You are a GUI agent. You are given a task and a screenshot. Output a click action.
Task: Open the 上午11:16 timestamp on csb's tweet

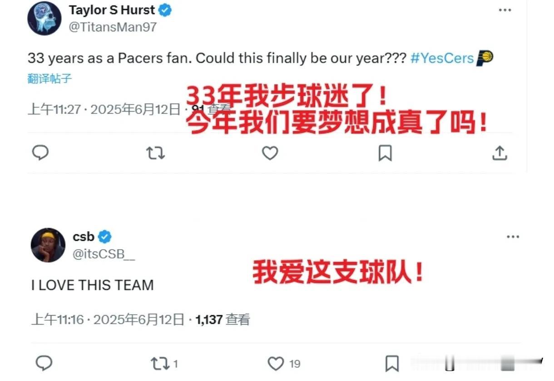point(57,319)
